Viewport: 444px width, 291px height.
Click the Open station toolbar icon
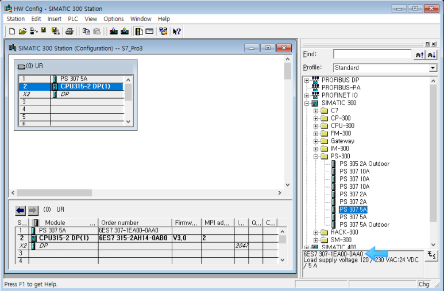pos(22,31)
